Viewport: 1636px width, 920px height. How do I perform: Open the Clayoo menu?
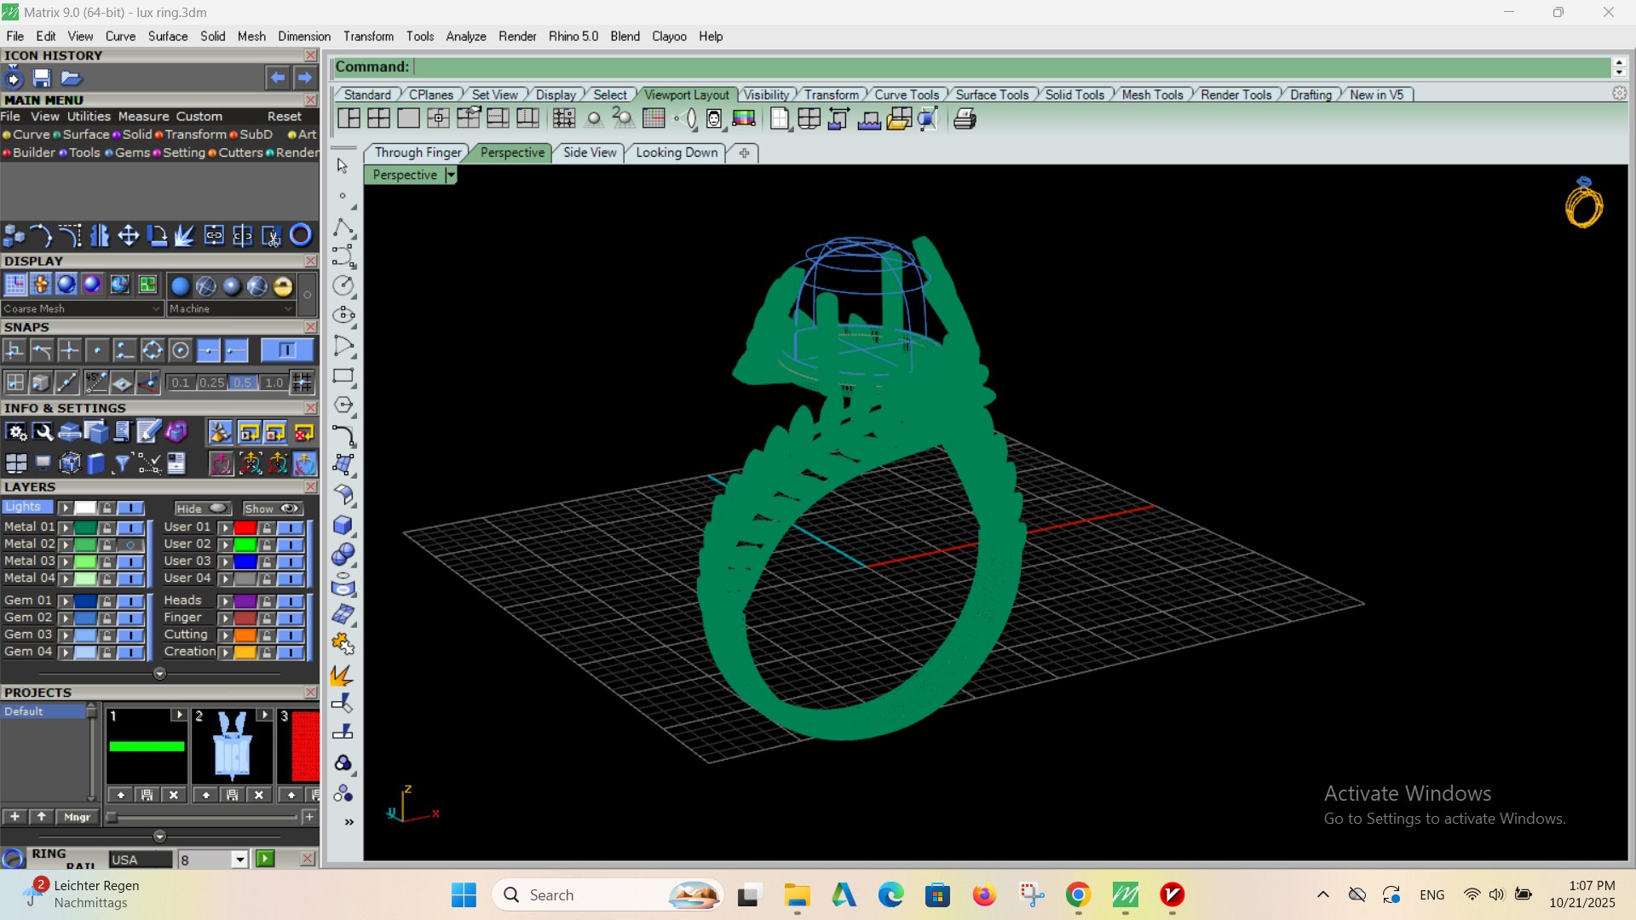tap(669, 36)
